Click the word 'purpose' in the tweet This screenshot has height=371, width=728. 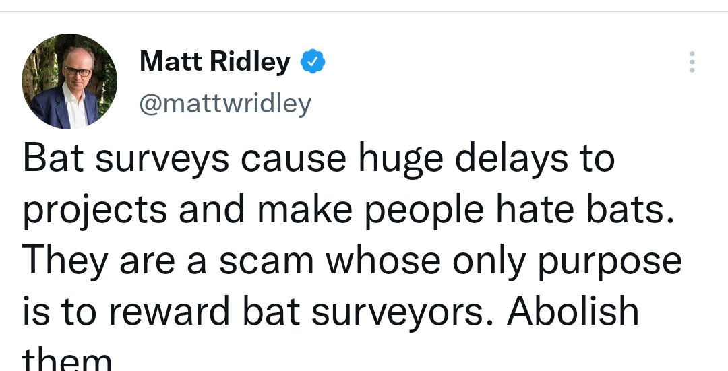click(609, 263)
